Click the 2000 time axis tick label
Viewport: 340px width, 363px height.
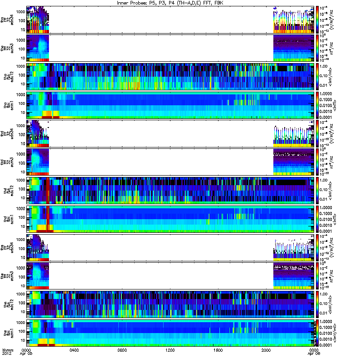click(266, 350)
